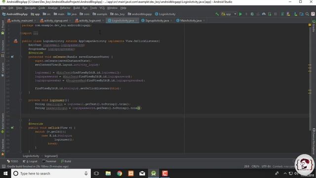This screenshot has height=178, width=316.
Task: Open the Refactor menu
Action: (x=65, y=8)
